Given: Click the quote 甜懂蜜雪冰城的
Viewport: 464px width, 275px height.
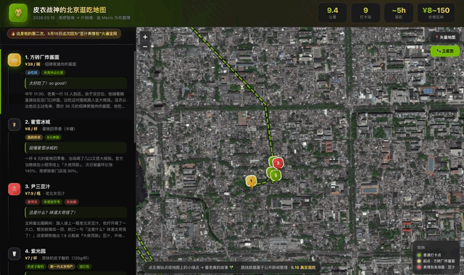Looking at the screenshot, I should [x=76, y=148].
